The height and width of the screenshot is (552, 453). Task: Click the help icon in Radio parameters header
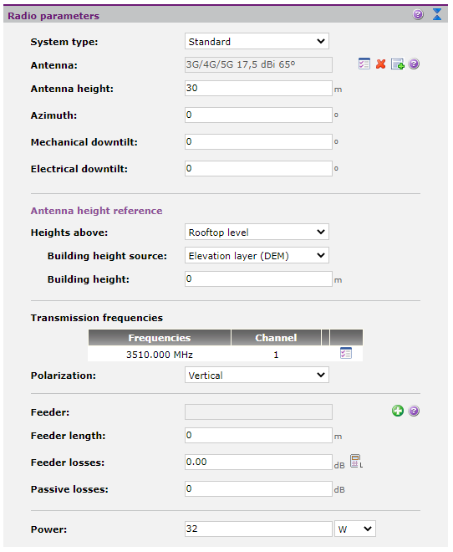[x=418, y=15]
